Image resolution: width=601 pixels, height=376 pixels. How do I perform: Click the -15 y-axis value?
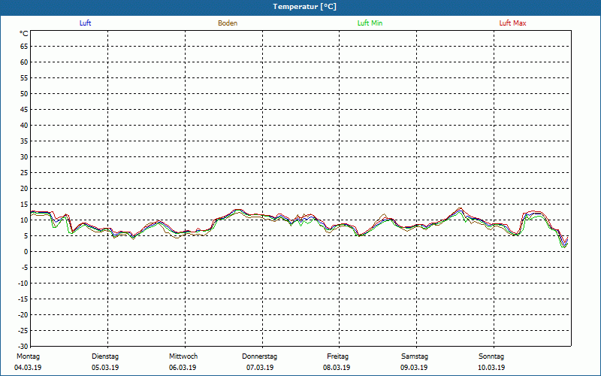point(23,299)
